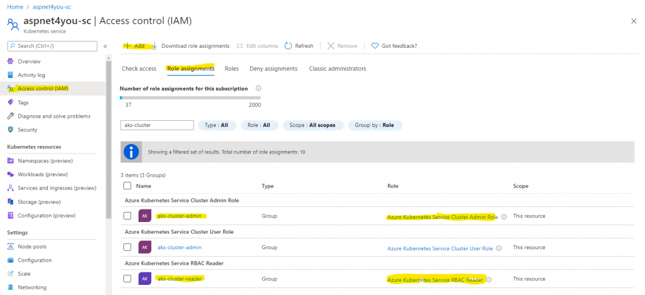Click the Overview sidebar icon
Image resolution: width=645 pixels, height=295 pixels.
click(x=11, y=61)
